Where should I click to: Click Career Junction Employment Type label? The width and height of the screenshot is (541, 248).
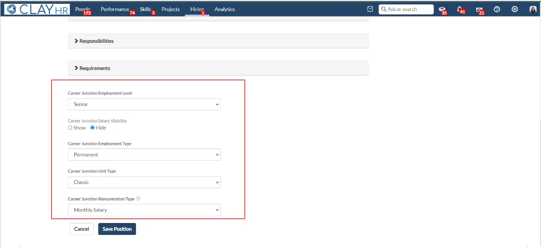[99, 144]
